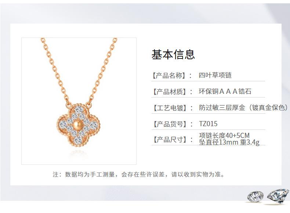290x213 pixels.
Task: Select the 产品名称 label
Action: [x=169, y=75]
